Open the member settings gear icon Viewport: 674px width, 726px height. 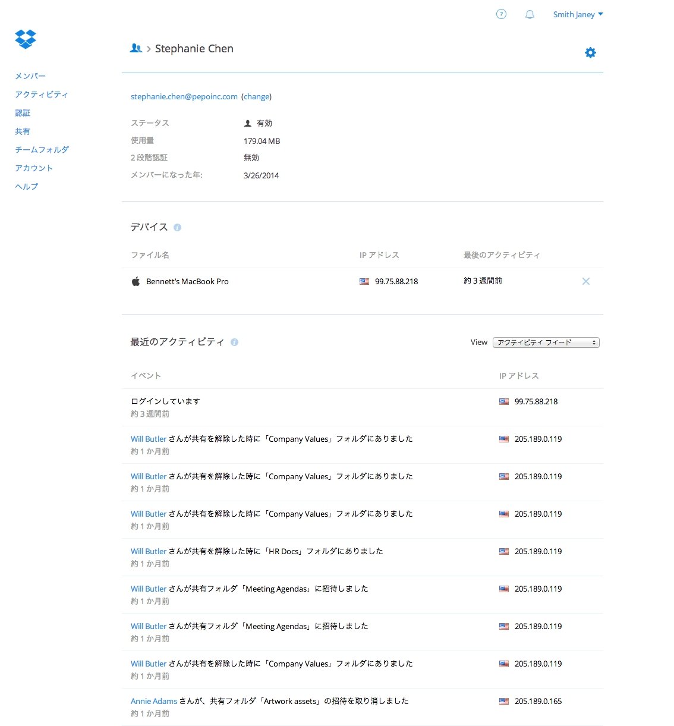590,53
